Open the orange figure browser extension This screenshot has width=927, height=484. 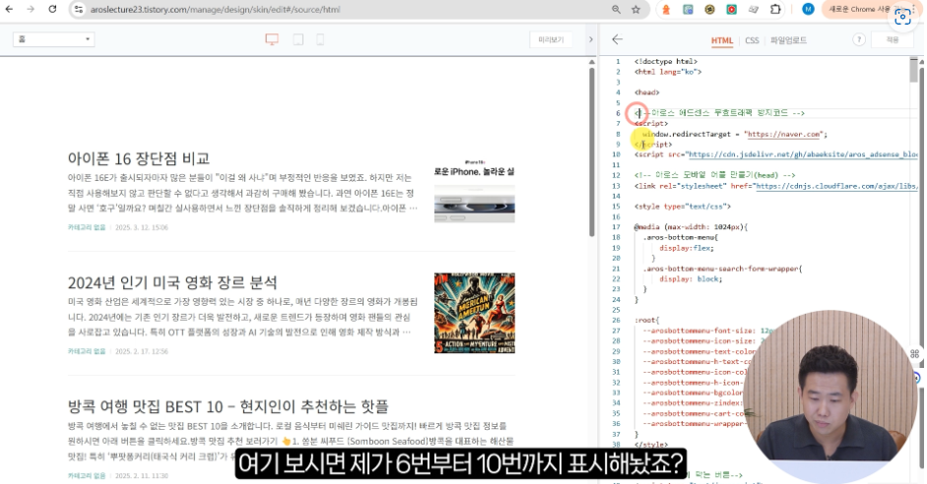[666, 10]
